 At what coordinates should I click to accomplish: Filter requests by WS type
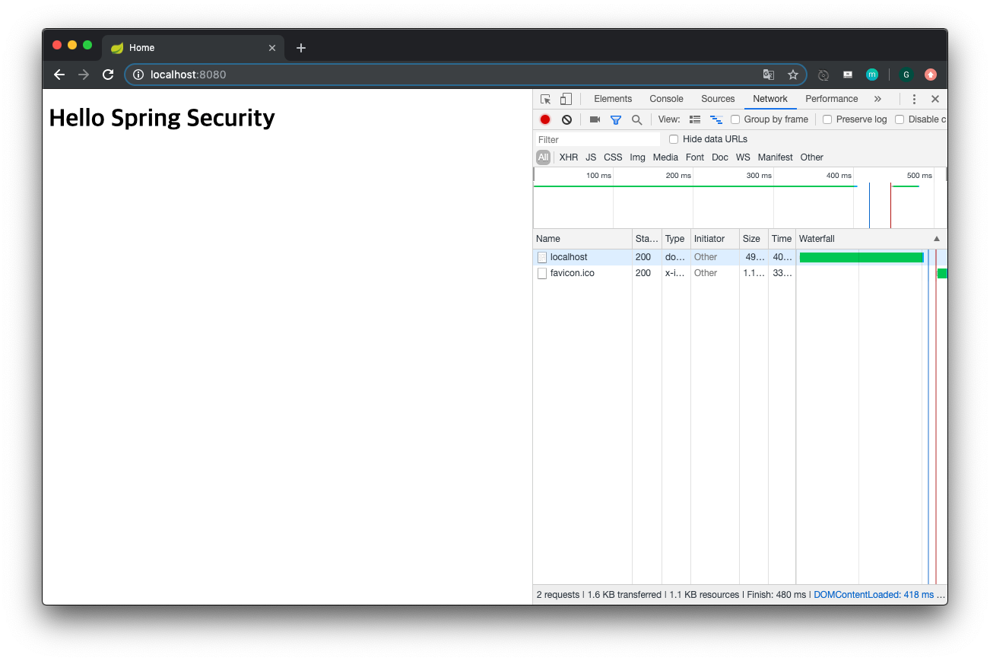(743, 157)
